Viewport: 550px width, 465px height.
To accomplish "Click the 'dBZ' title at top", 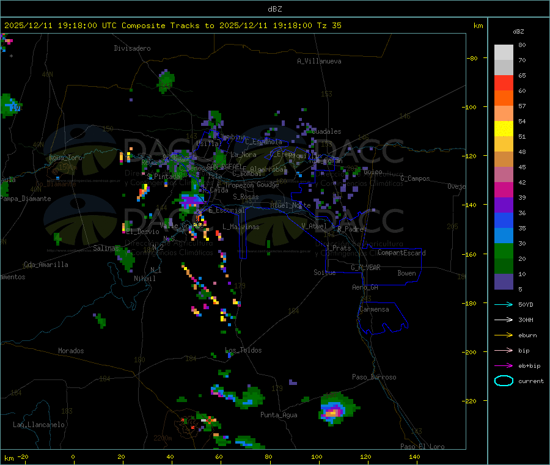I will pyautogui.click(x=274, y=9).
